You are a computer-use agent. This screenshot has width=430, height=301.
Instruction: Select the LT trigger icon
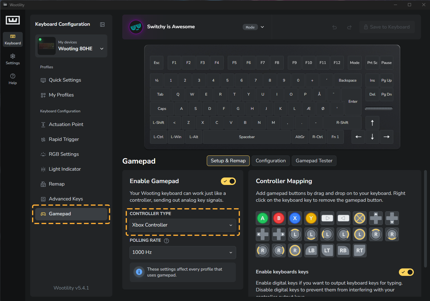(x=327, y=250)
